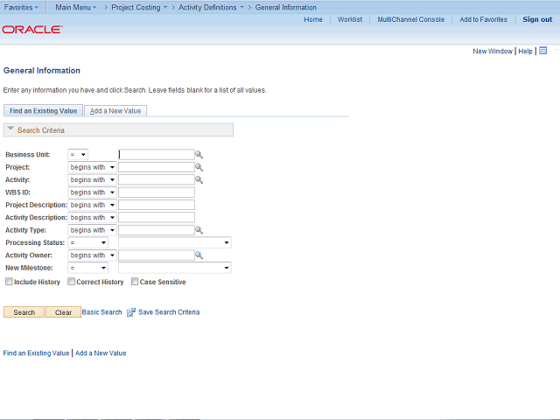Collapse the Search Criteria section triangle
560x420 pixels.
(10, 129)
